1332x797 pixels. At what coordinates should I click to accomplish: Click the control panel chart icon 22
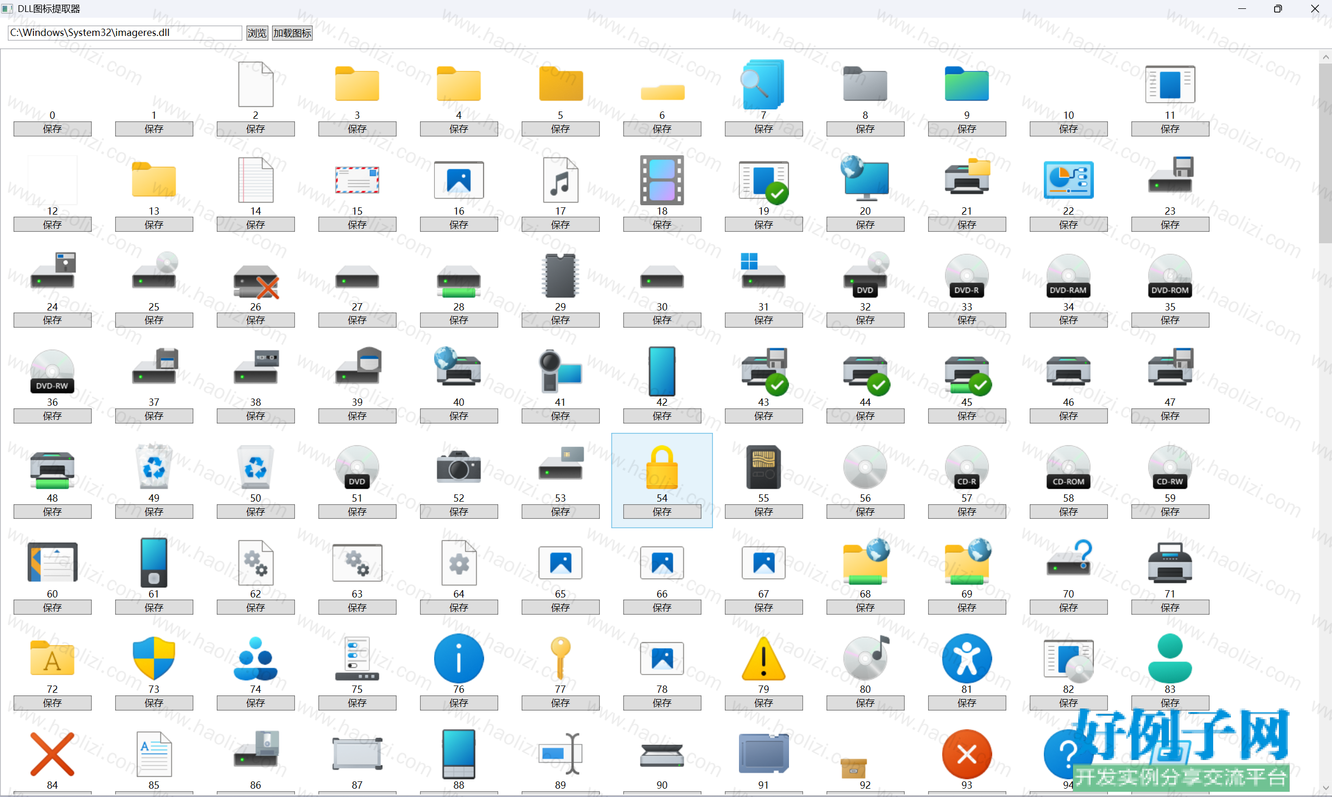pos(1068,180)
